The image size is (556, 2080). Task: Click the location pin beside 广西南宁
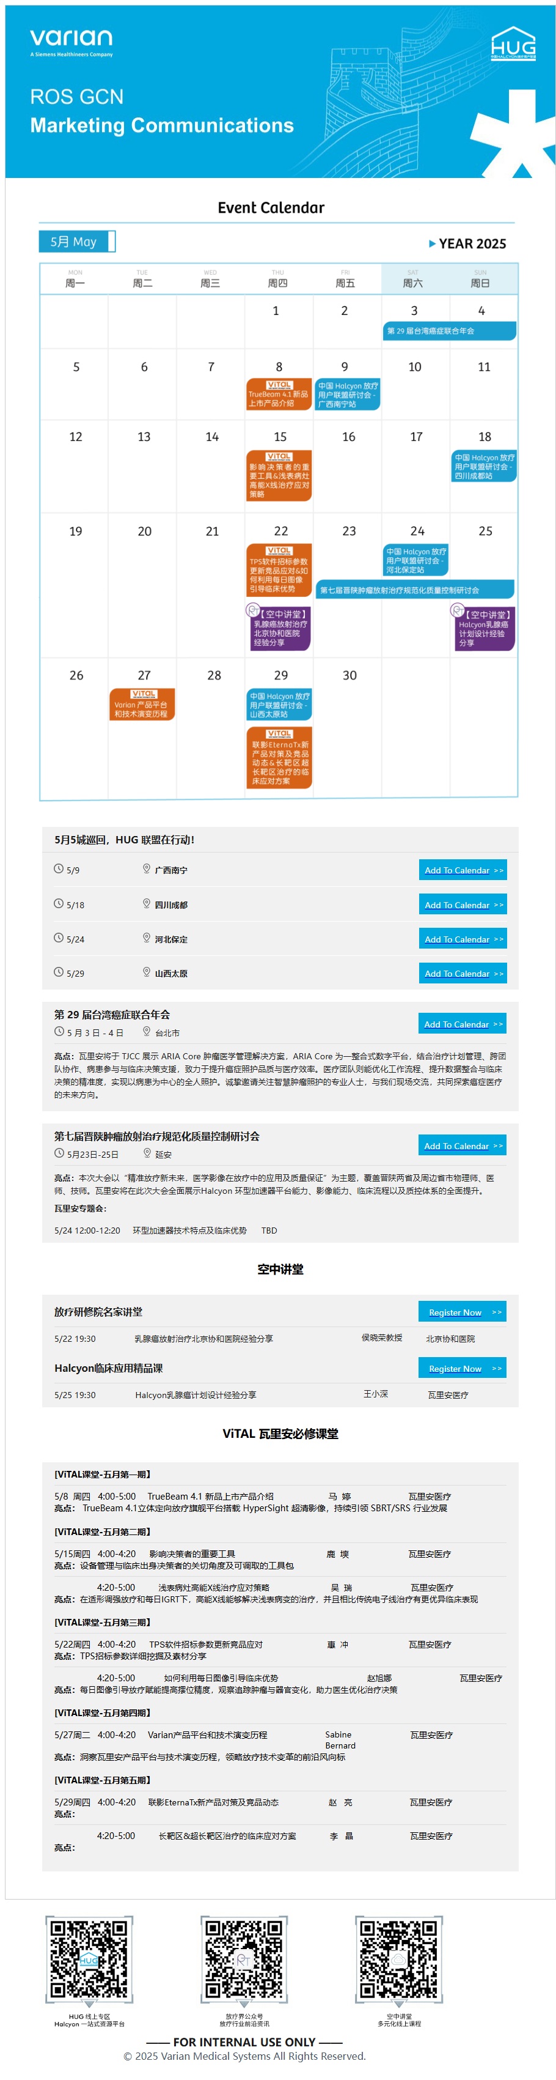(x=146, y=870)
